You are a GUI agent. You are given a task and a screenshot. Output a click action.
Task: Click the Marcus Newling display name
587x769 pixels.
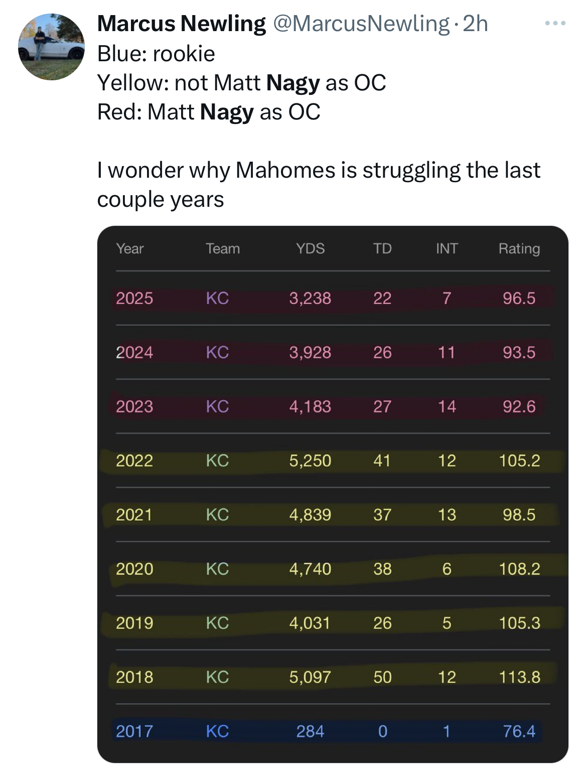[x=181, y=24]
